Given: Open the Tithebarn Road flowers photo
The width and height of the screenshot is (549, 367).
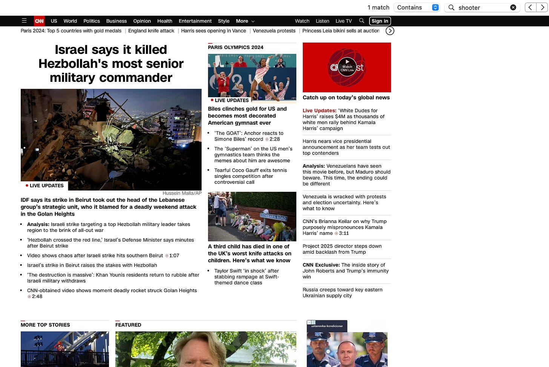Looking at the screenshot, I should pos(252,216).
